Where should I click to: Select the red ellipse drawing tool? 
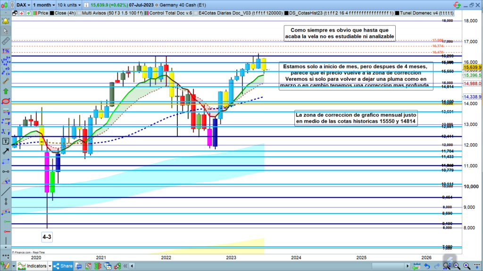coord(6,101)
